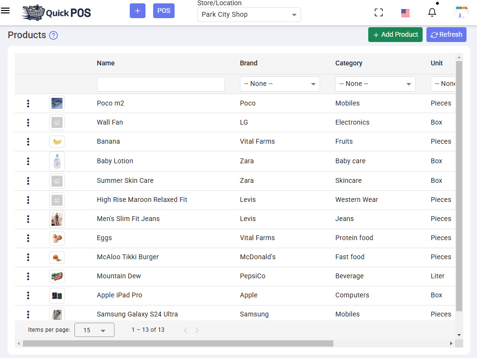The width and height of the screenshot is (477, 358).
Task: Open actions menu for Mountain Dew row
Action: pyautogui.click(x=28, y=276)
